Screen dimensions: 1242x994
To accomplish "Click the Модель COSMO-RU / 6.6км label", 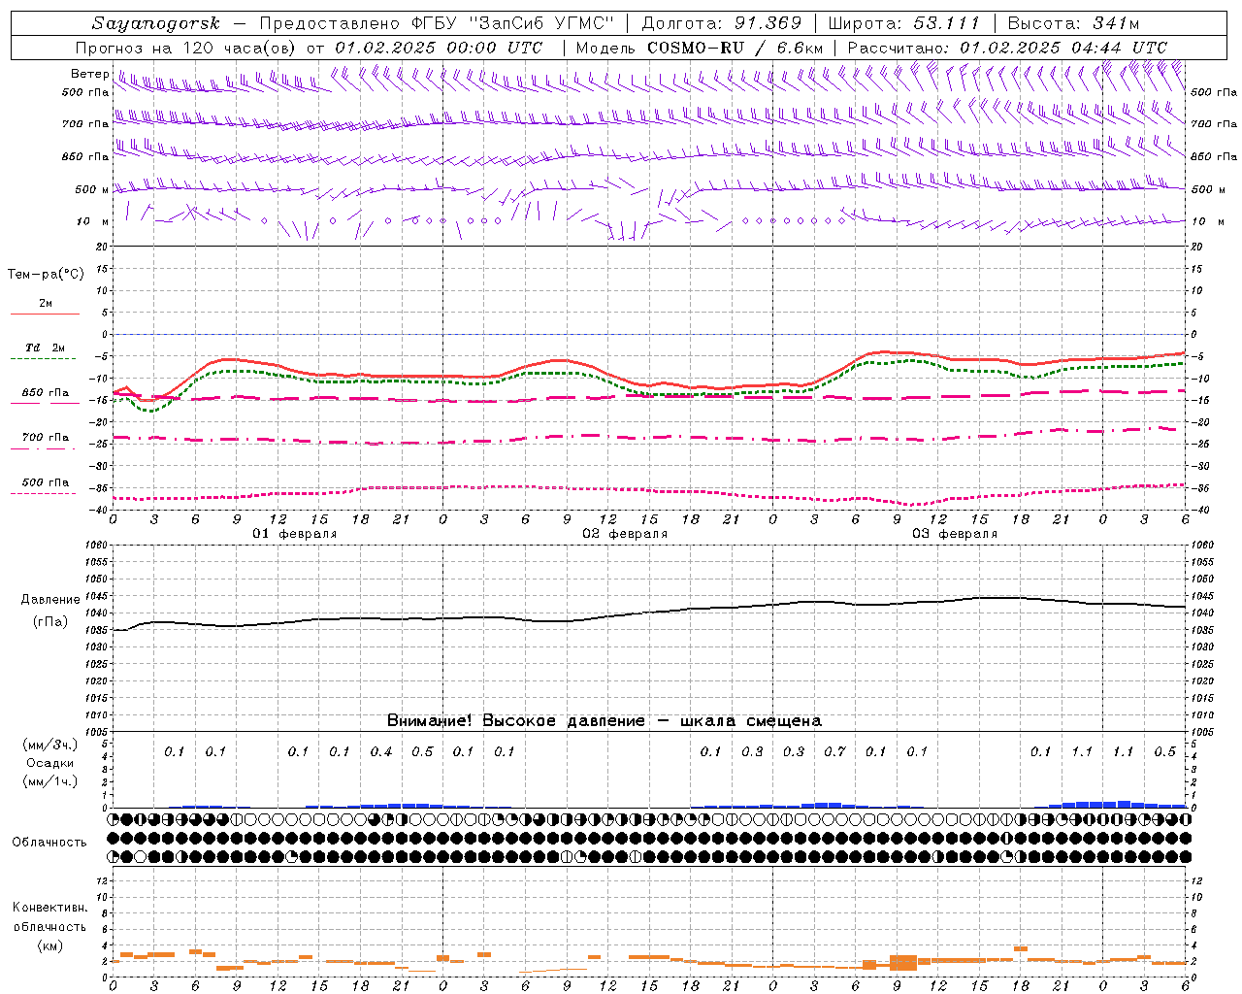I will (699, 48).
